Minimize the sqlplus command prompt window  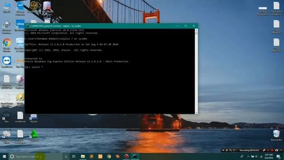click(177, 26)
